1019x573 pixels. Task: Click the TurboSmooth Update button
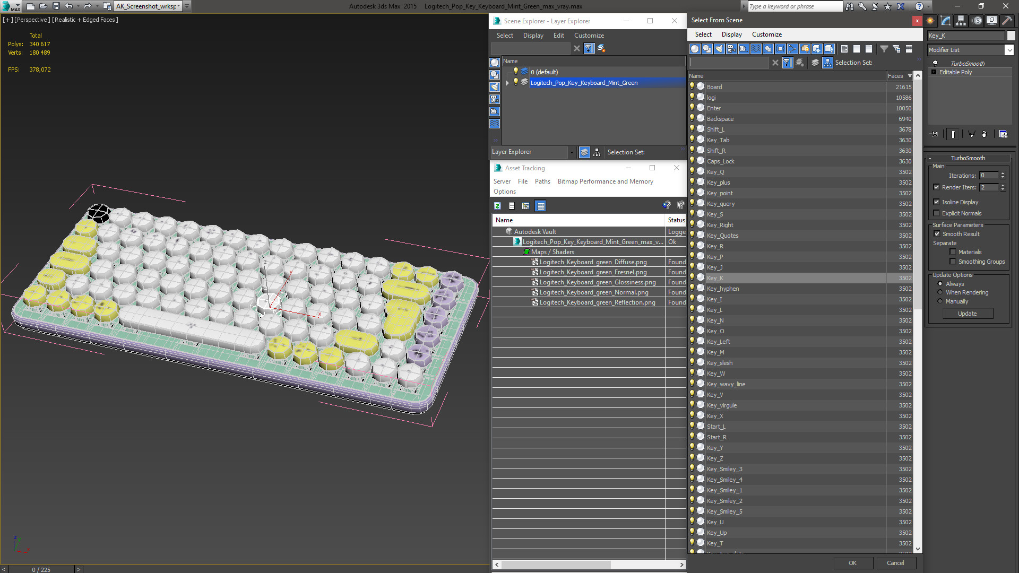(x=967, y=314)
